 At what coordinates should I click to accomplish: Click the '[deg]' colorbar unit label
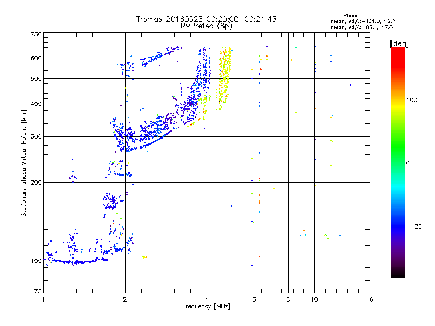pos(399,43)
